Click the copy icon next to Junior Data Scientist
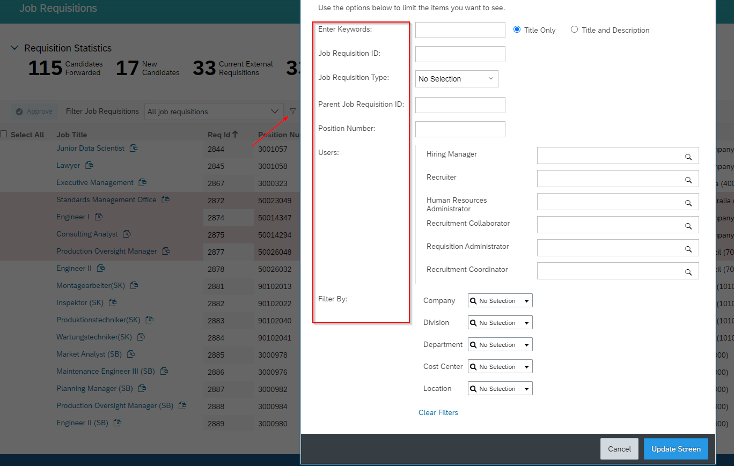 pyautogui.click(x=134, y=148)
